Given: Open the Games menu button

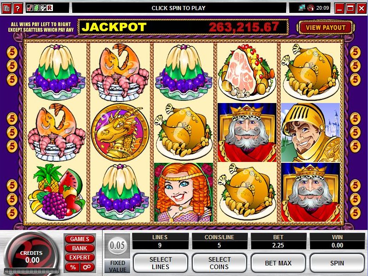Looking at the screenshot, I should point(80,239).
